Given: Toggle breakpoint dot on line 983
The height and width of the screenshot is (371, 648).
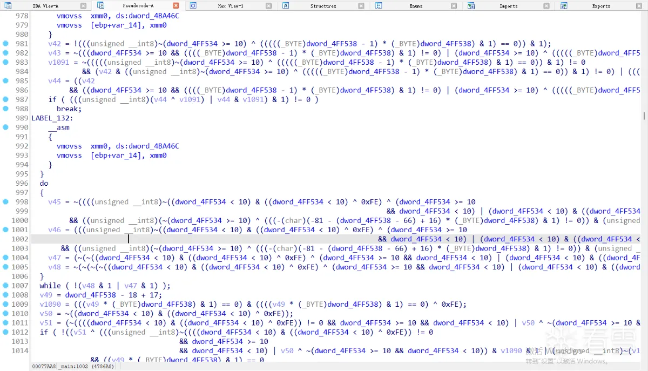Looking at the screenshot, I should pyautogui.click(x=6, y=62).
